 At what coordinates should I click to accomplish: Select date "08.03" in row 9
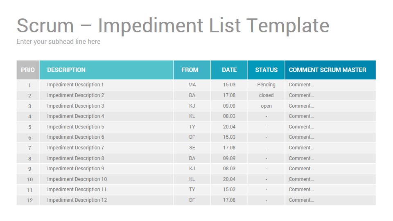[229, 169]
